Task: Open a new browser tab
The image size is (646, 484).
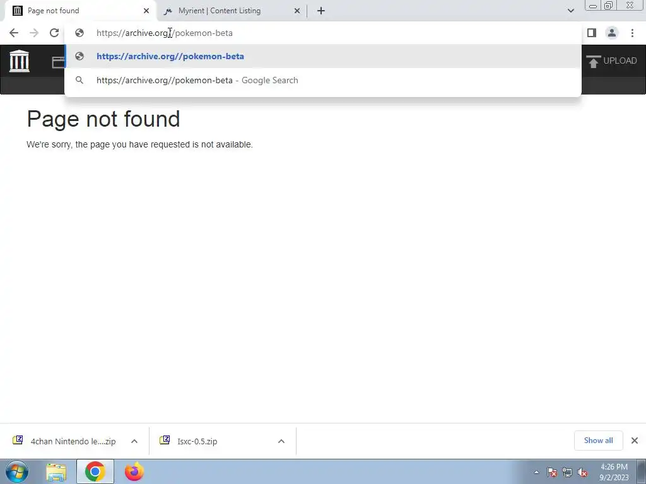Action: 321,11
